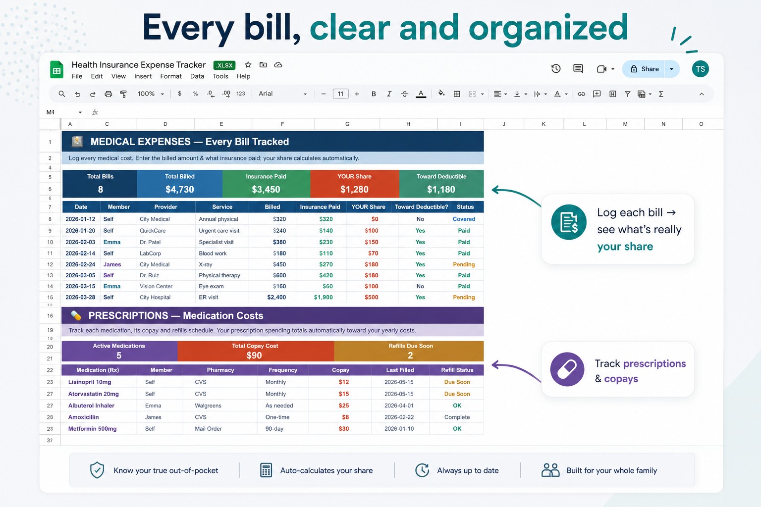Print the spreadsheet

click(108, 94)
